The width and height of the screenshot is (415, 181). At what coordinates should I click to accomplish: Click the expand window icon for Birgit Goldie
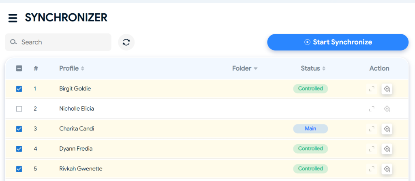tap(372, 89)
